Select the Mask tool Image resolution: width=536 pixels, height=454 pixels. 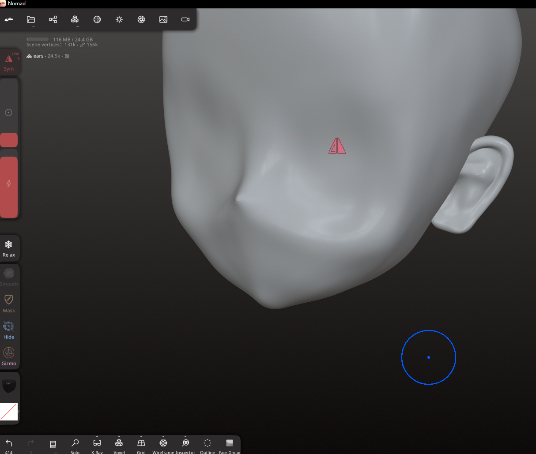(9, 303)
